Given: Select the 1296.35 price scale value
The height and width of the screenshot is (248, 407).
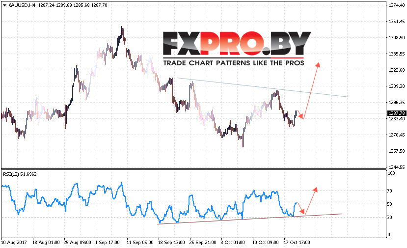Looking at the screenshot, I should point(397,103).
